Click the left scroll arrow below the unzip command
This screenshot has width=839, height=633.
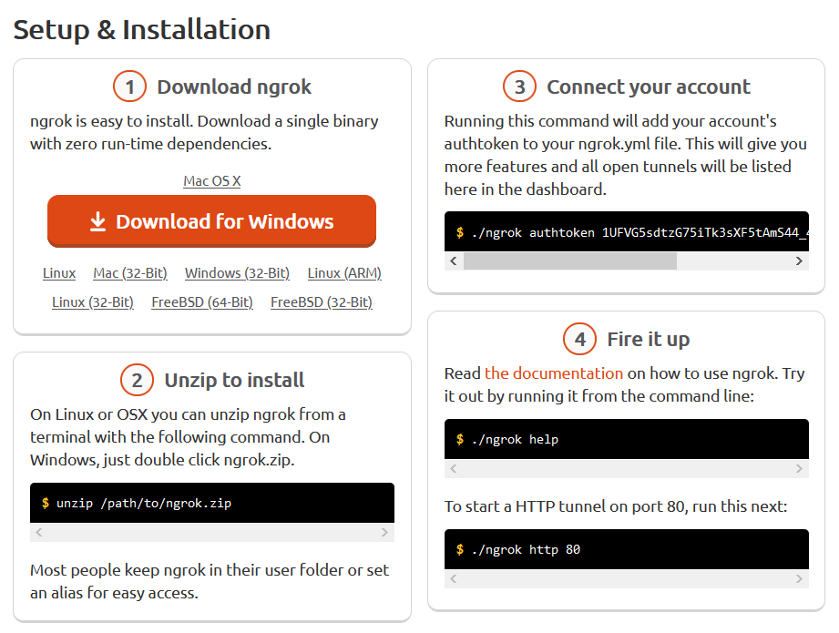coord(39,532)
